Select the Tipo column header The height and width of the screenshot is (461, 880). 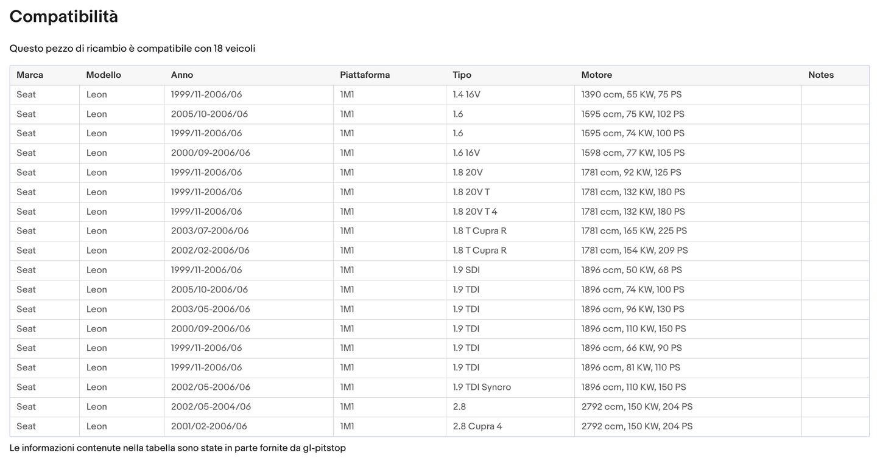(462, 75)
